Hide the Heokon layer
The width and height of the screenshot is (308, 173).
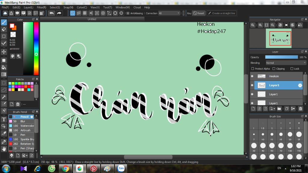(252, 76)
